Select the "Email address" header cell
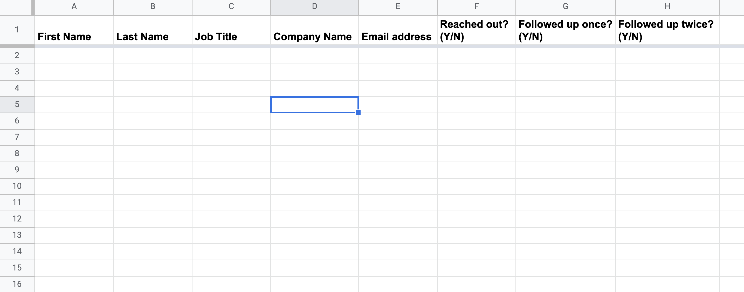Screen dimensions: 744x292 [398, 30]
